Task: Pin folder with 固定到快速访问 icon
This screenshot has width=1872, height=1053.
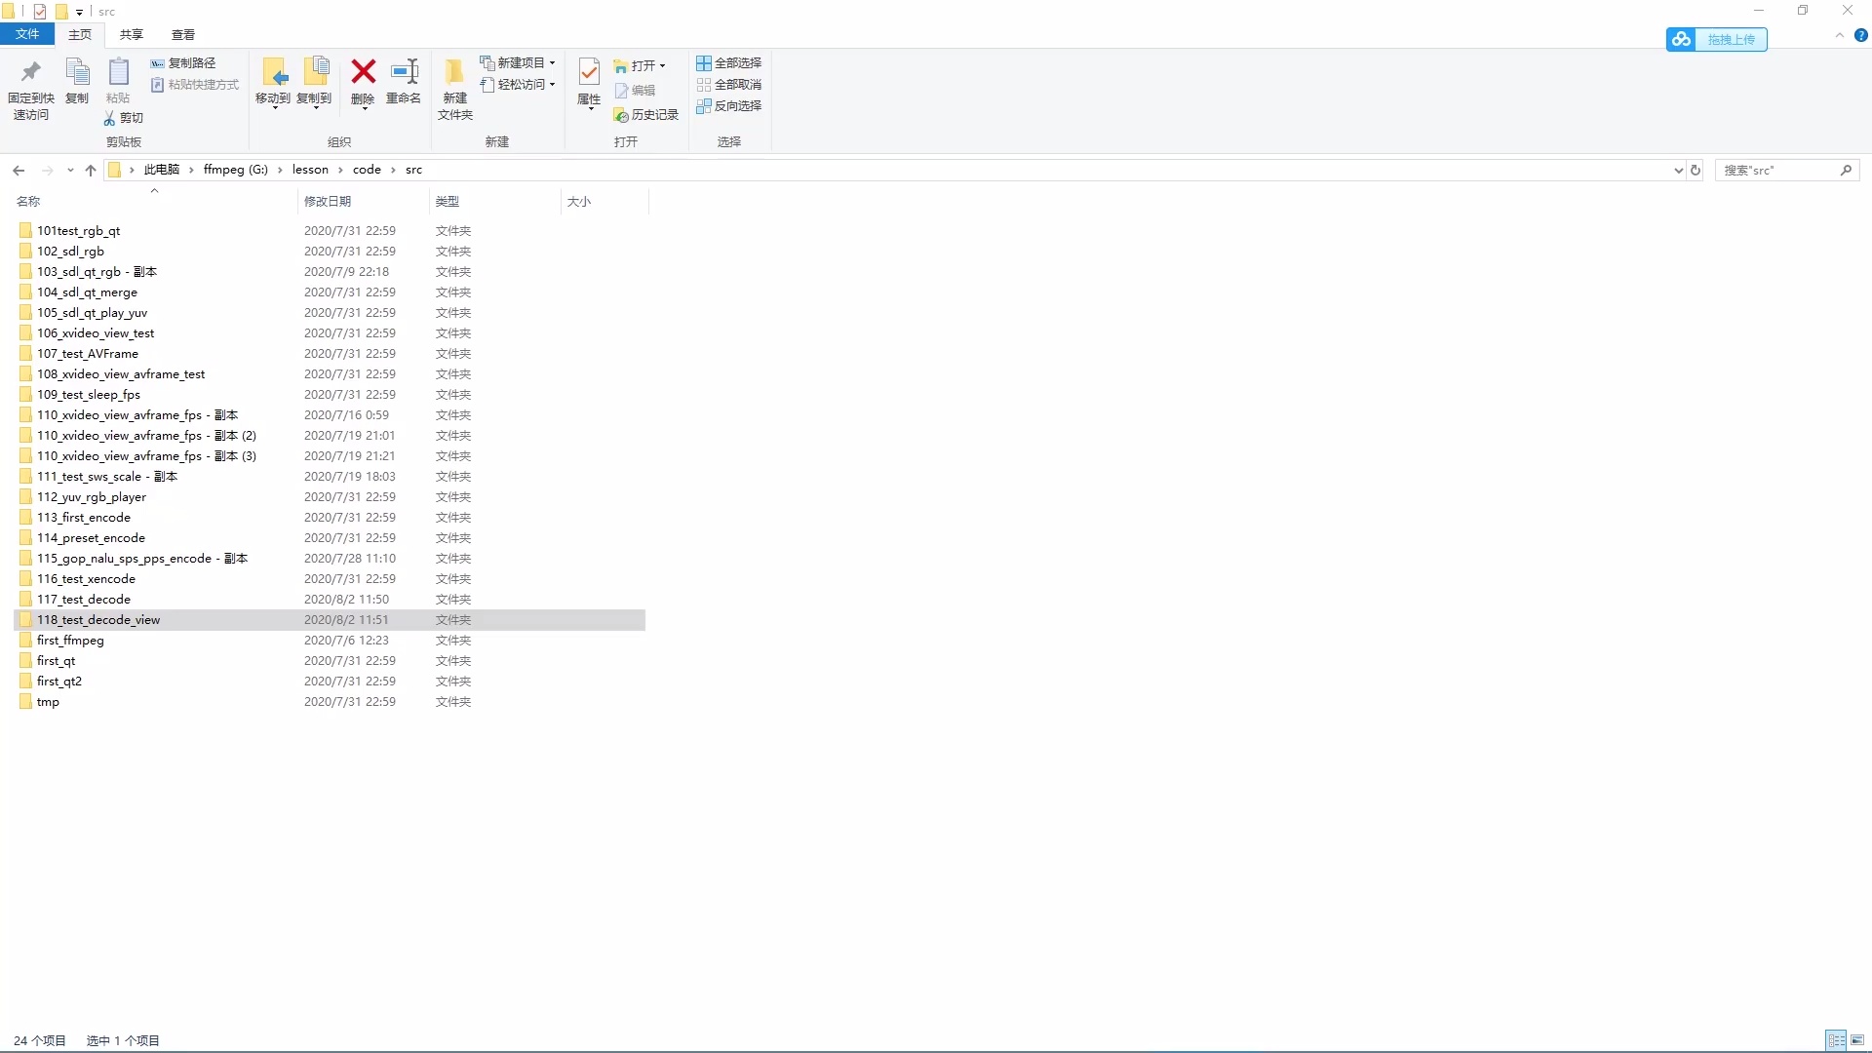Action: (x=30, y=86)
